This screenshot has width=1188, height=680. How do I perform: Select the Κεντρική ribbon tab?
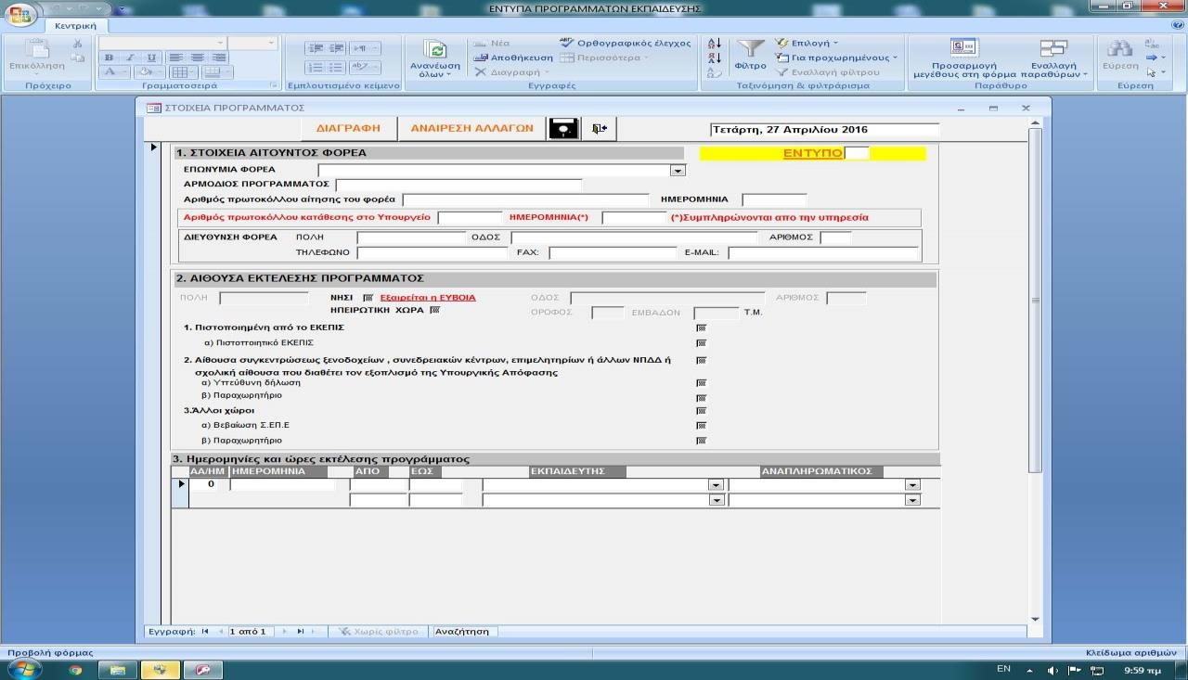[x=75, y=26]
